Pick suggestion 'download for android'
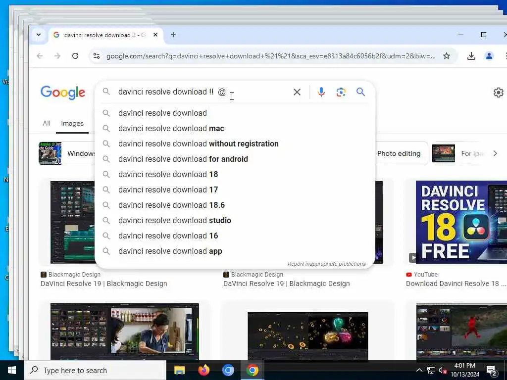Viewport: 507px width, 380px height. 235,159
